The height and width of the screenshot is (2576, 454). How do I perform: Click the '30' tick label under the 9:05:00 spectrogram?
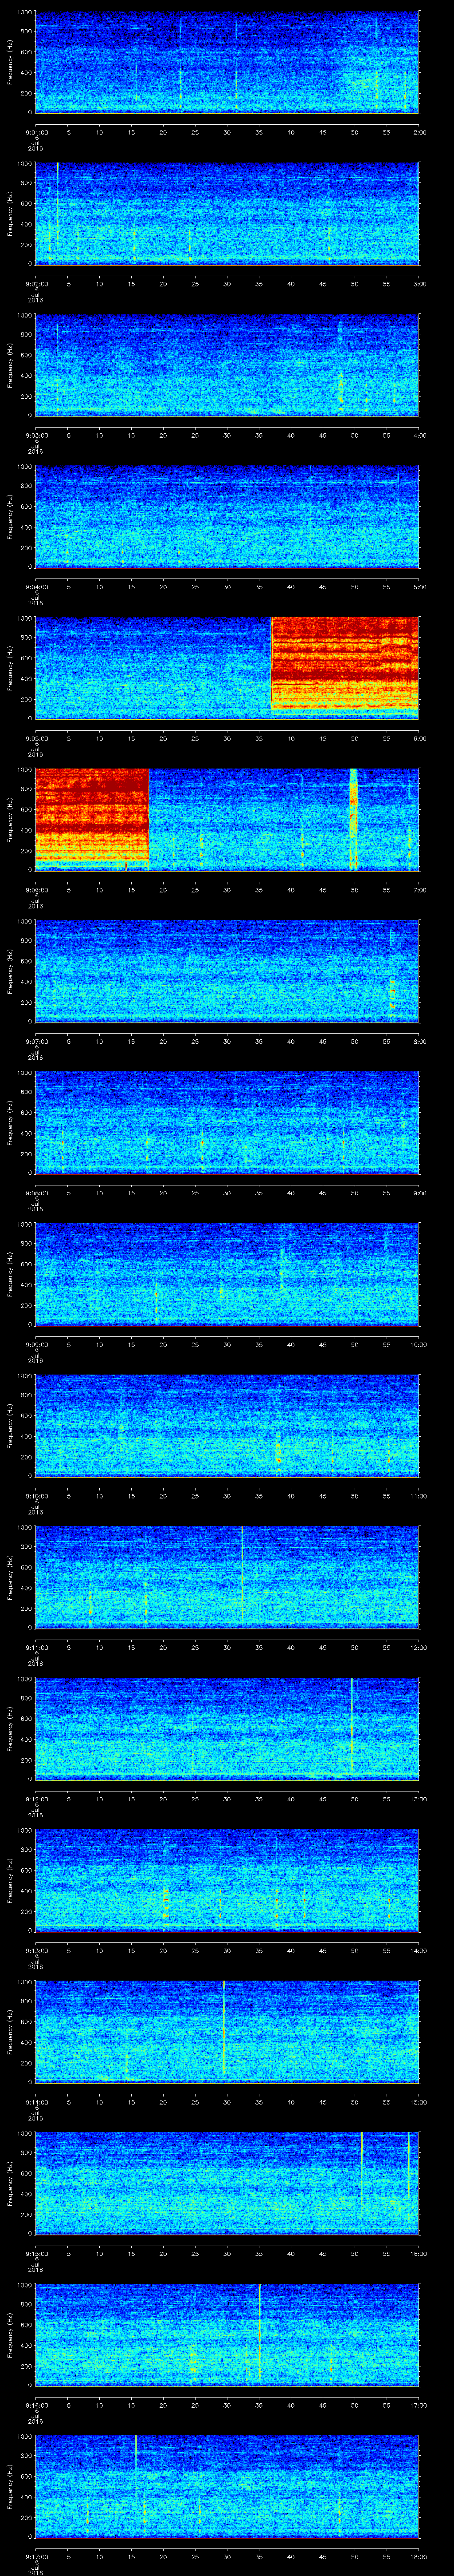pyautogui.click(x=227, y=738)
